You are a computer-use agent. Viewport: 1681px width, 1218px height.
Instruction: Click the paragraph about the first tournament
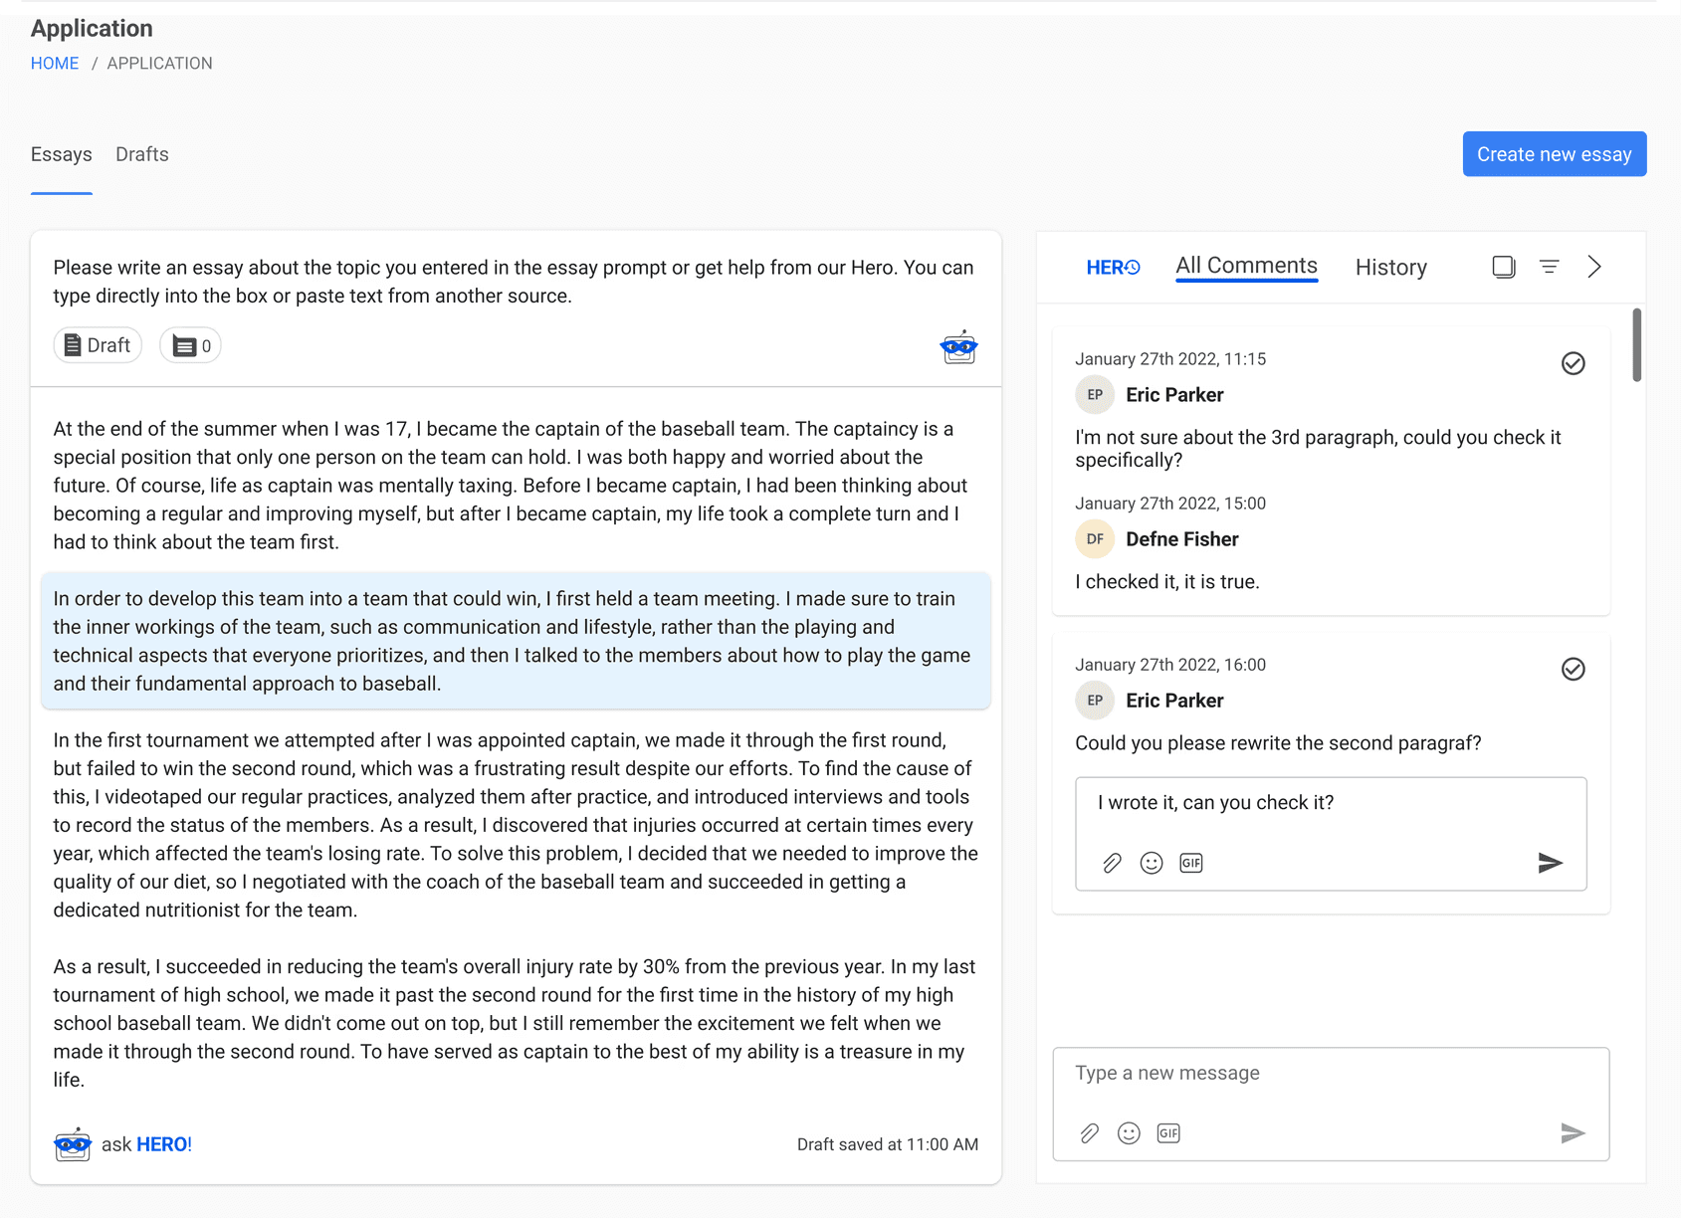pyautogui.click(x=516, y=825)
